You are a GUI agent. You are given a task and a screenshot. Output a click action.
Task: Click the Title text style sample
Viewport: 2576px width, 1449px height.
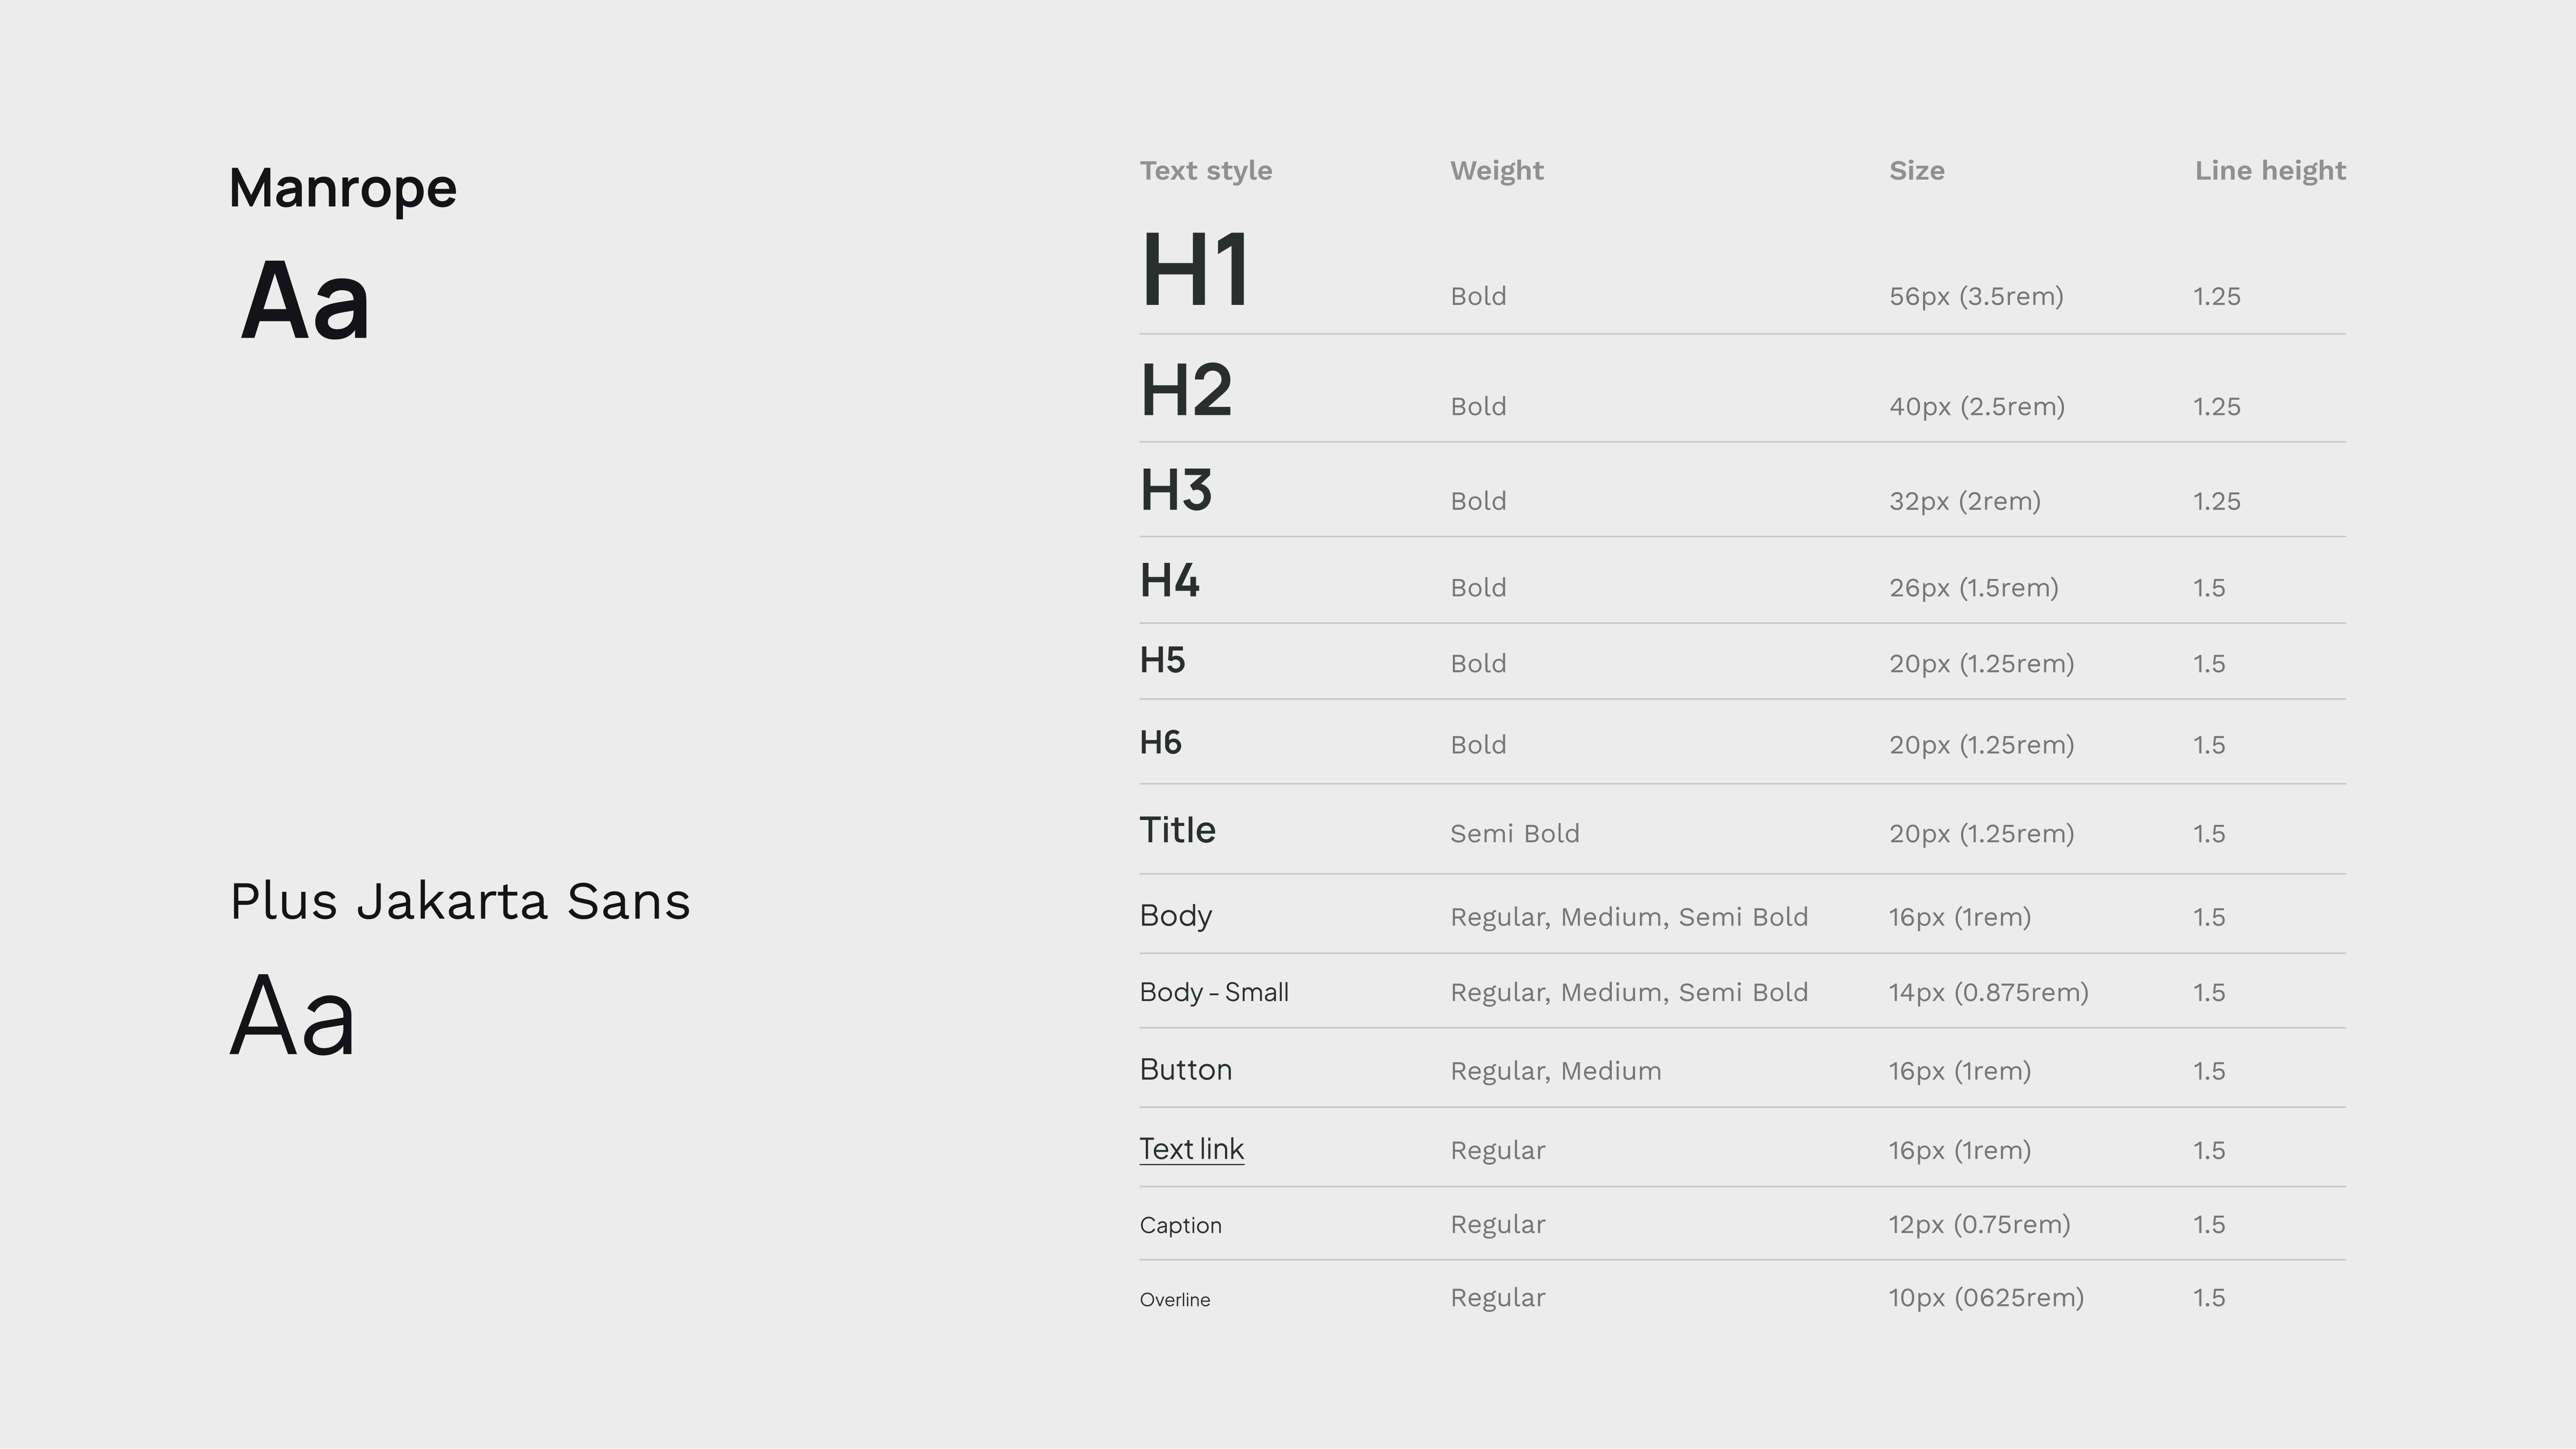(x=1178, y=830)
